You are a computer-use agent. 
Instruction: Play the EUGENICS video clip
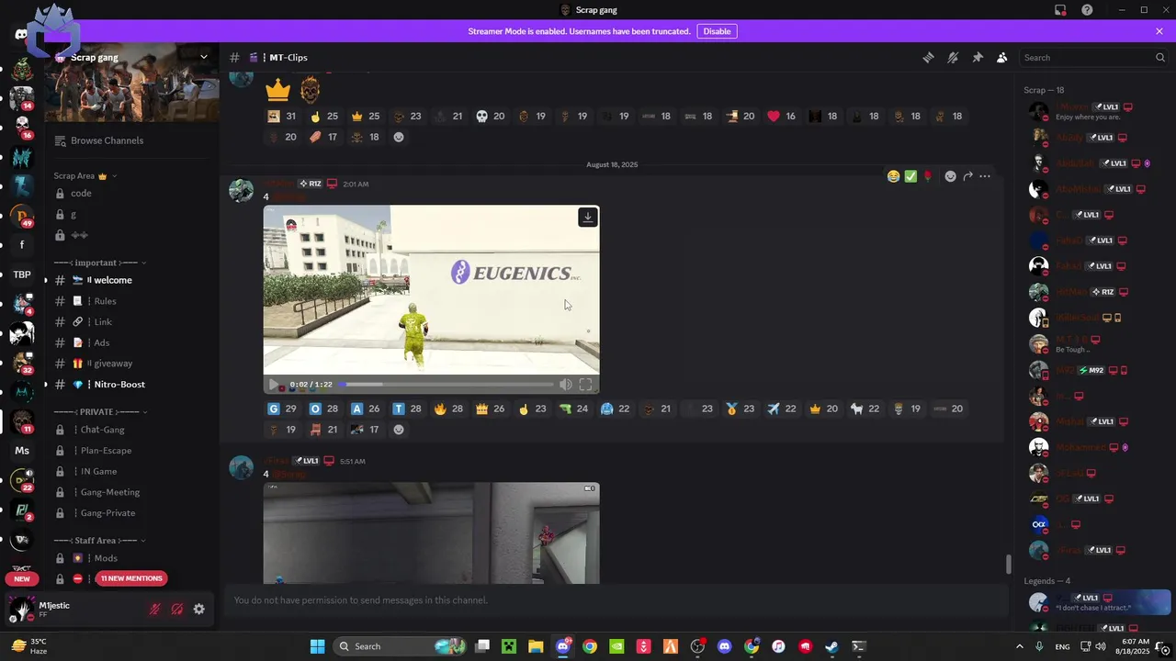point(273,385)
